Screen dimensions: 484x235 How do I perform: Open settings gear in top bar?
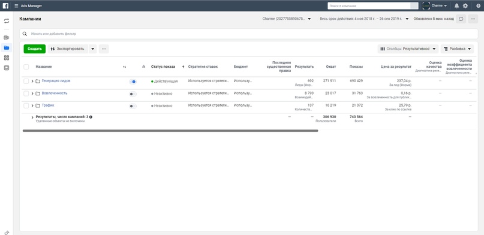click(465, 5)
